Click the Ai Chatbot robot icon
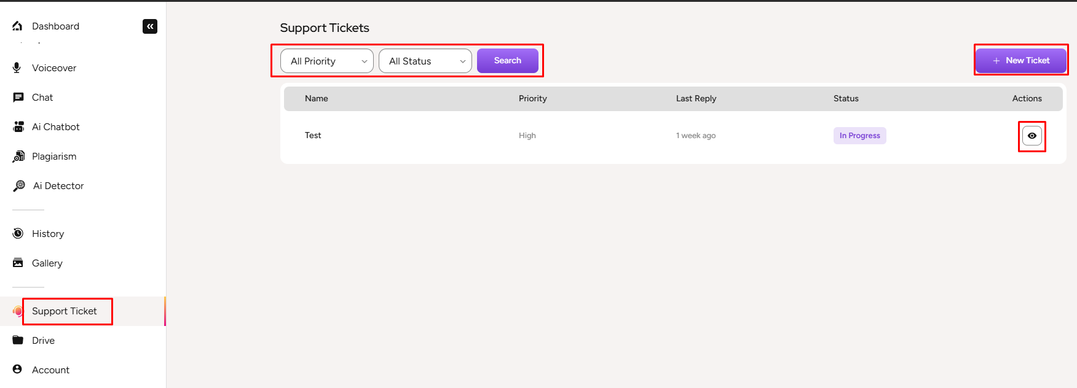The image size is (1077, 388). click(18, 127)
